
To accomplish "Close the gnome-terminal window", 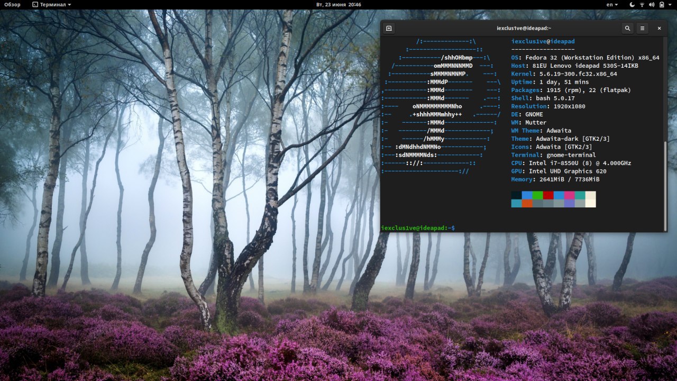I will click(659, 29).
